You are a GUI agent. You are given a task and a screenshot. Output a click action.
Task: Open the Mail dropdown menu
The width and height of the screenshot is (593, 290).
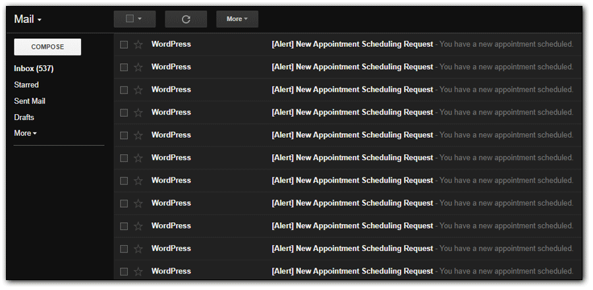click(x=28, y=19)
